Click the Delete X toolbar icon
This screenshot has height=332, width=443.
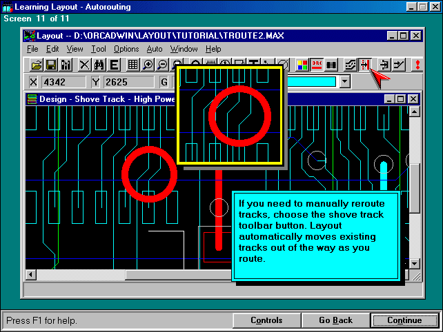pos(84,65)
